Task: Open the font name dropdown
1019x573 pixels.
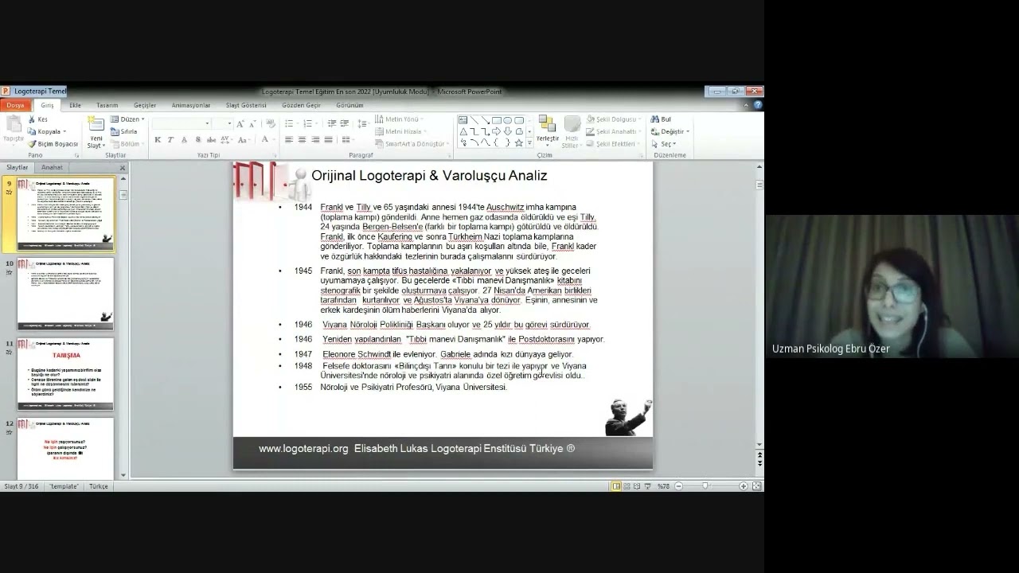Action: [208, 123]
